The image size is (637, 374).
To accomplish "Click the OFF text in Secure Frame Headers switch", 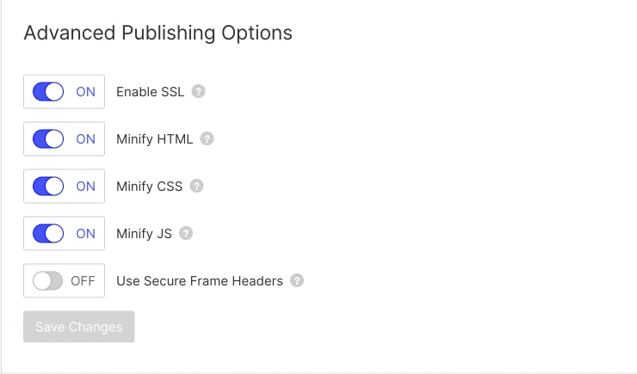I will tap(83, 280).
